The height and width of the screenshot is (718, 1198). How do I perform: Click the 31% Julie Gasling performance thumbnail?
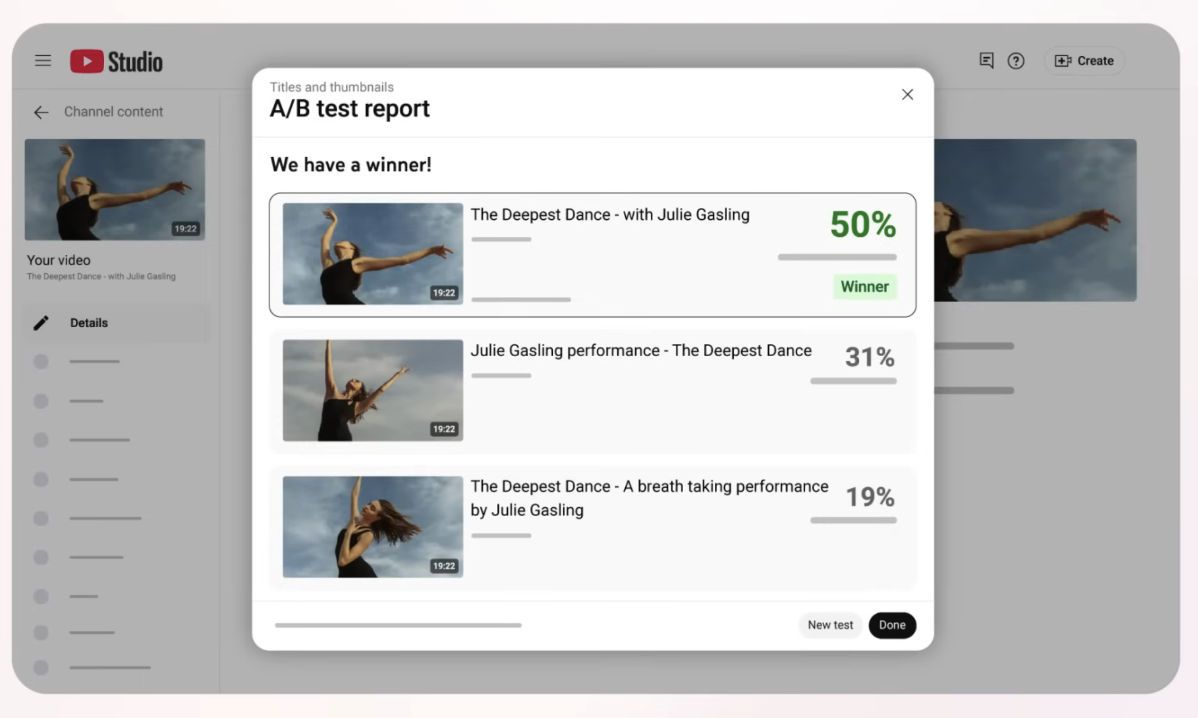click(372, 390)
